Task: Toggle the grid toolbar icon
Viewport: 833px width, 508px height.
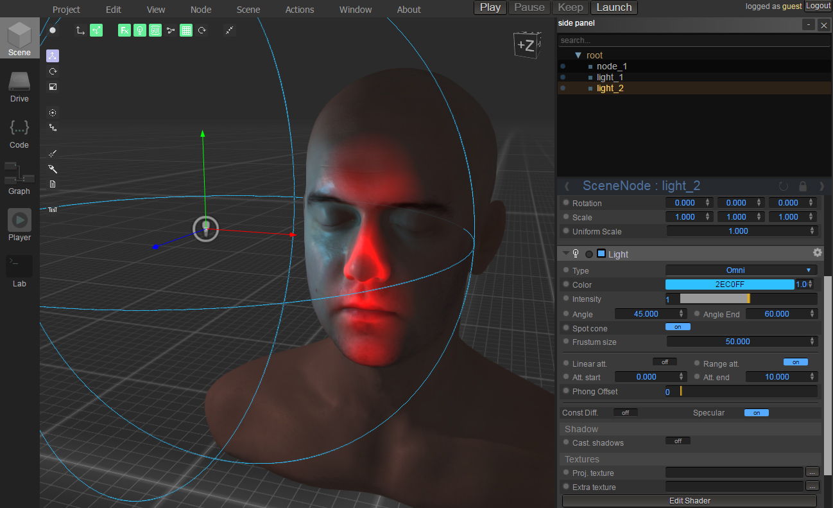Action: pyautogui.click(x=186, y=30)
